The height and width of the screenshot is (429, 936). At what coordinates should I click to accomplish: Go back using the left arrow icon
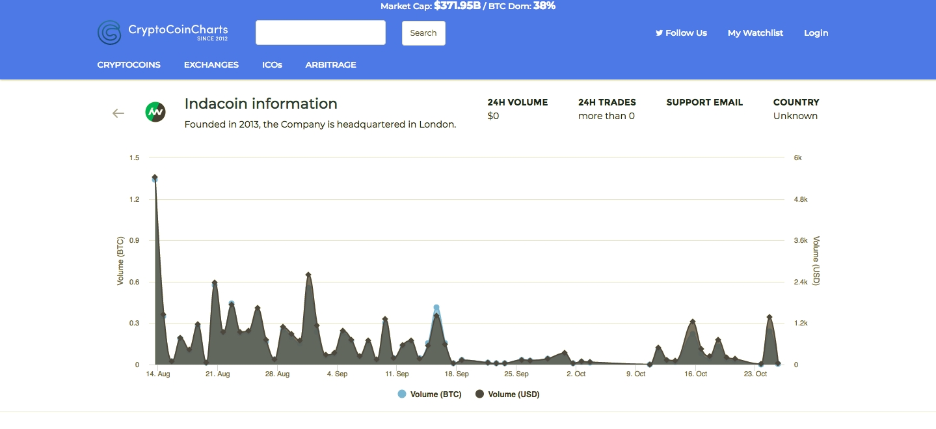[118, 113]
